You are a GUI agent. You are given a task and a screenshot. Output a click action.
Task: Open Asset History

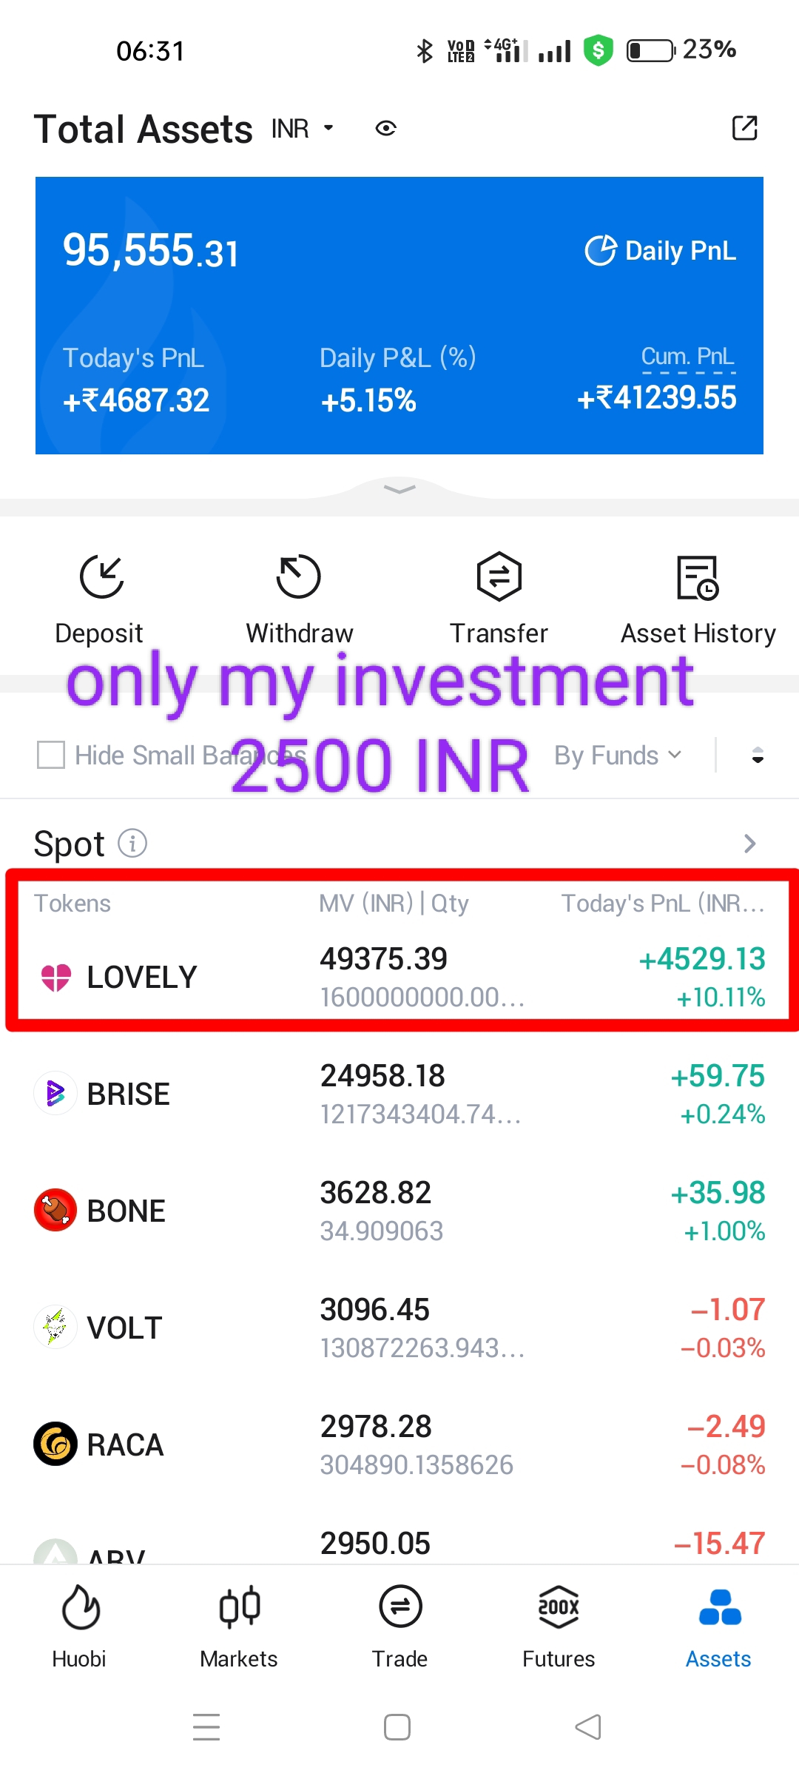point(698,578)
